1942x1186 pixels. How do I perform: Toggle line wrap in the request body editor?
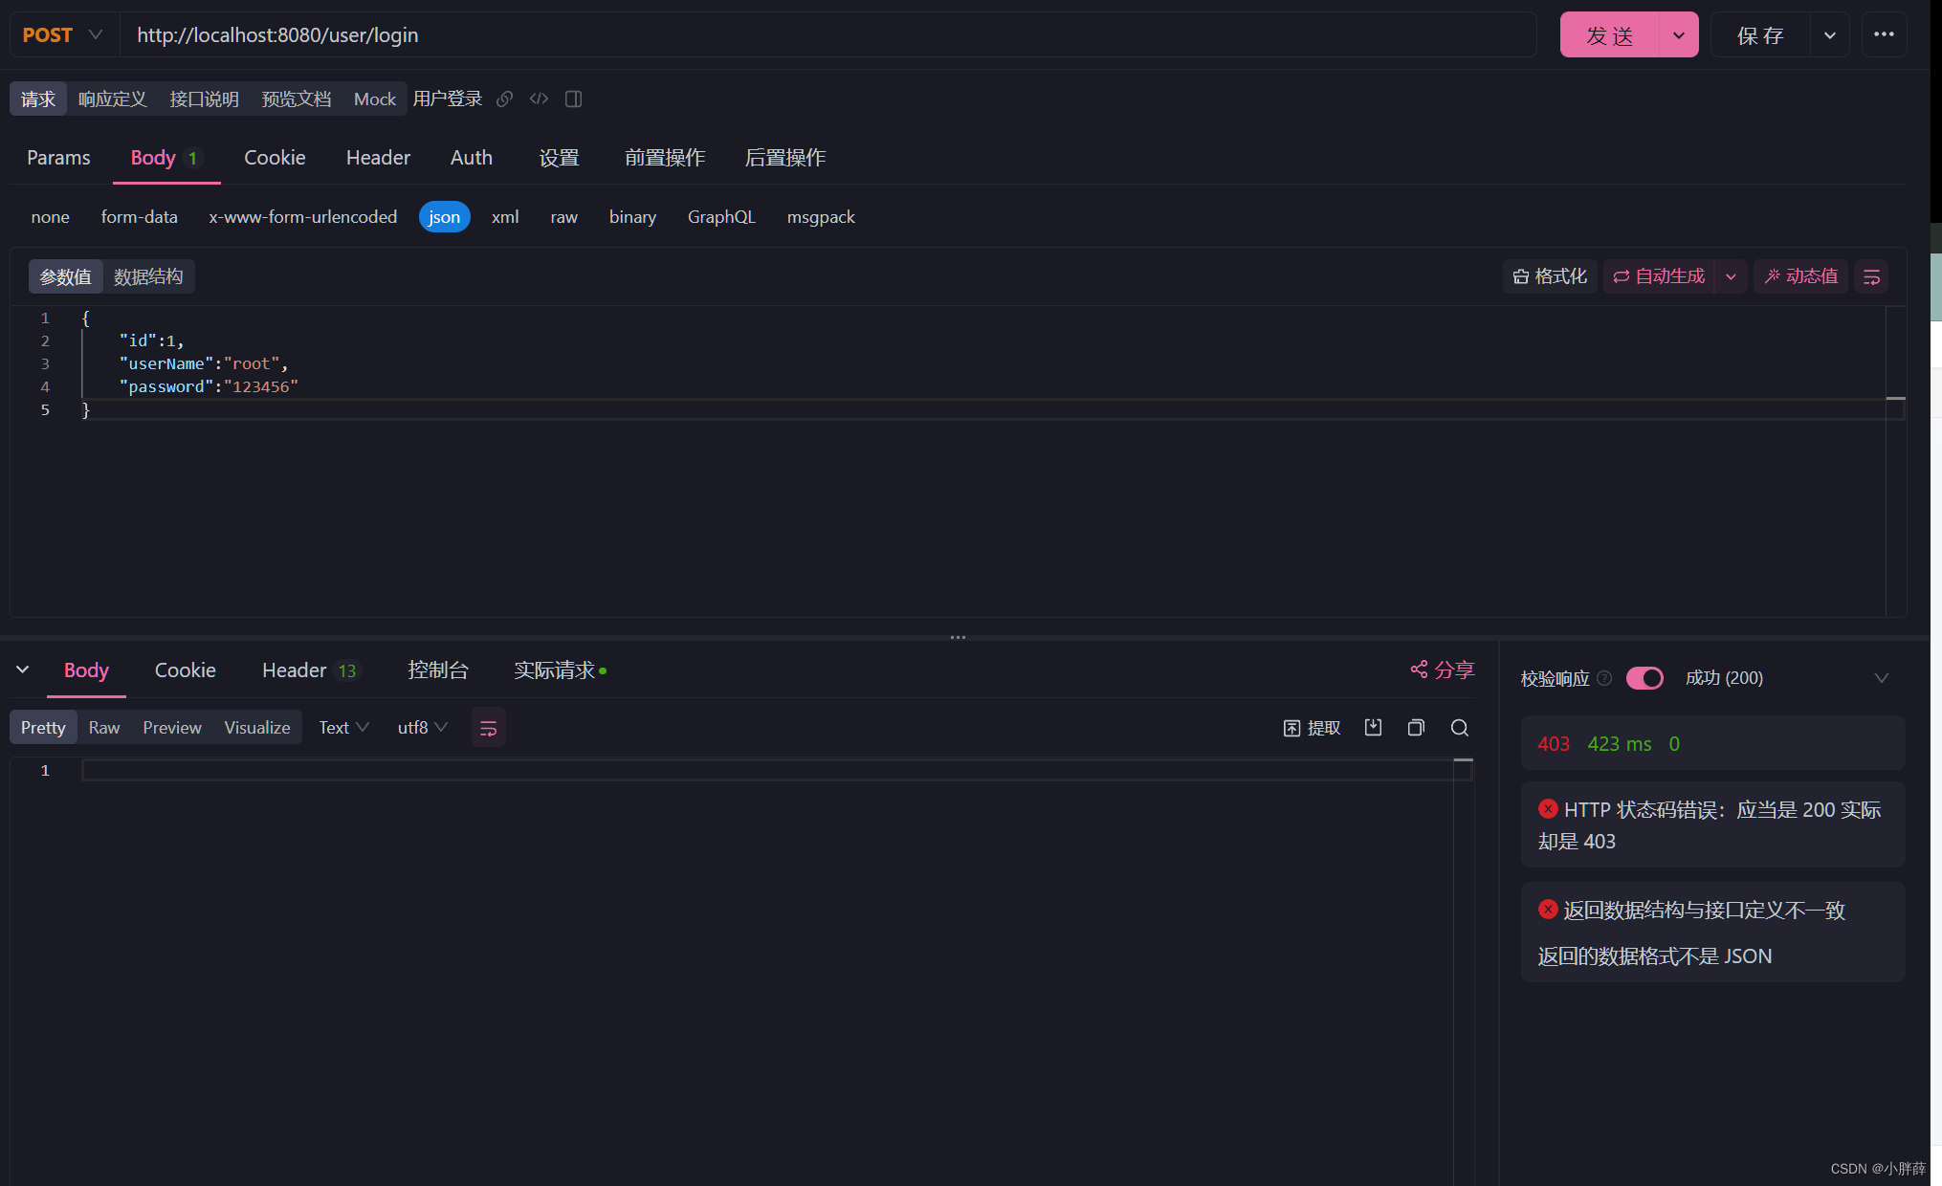[x=1872, y=276]
